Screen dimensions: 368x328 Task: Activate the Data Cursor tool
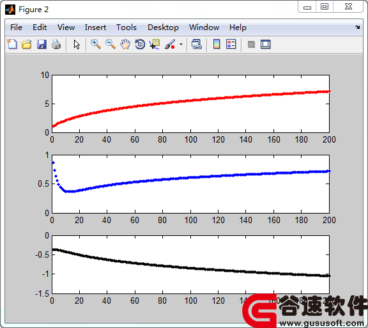click(155, 44)
